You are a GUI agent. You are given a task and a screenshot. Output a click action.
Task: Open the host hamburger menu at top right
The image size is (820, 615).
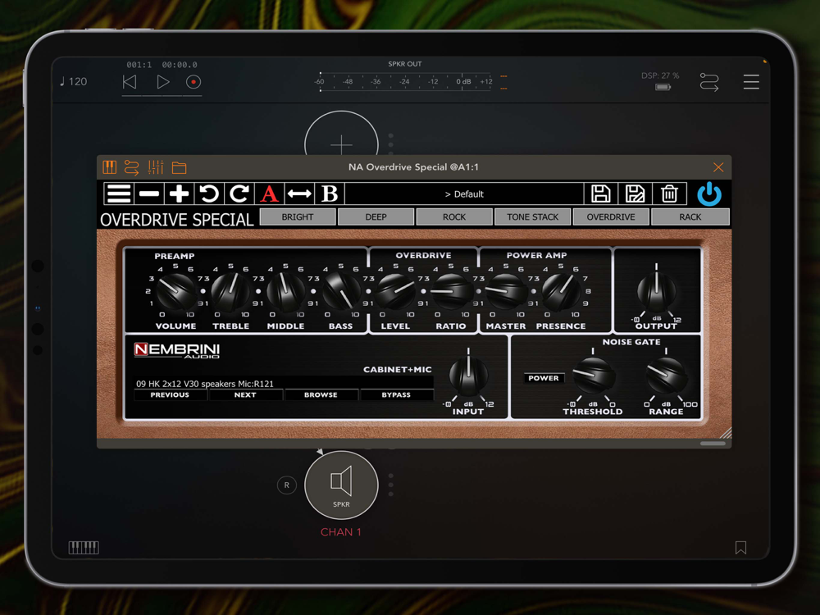[751, 81]
